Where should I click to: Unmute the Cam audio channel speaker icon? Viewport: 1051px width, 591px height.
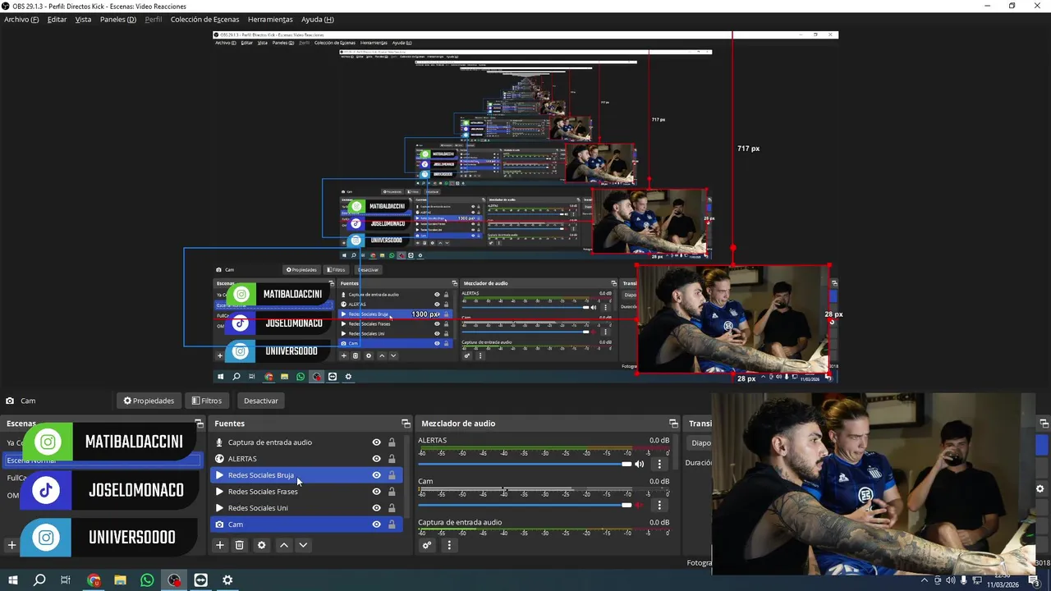click(x=639, y=505)
